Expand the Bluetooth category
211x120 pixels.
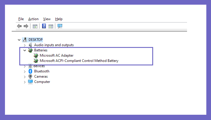(x=25, y=72)
